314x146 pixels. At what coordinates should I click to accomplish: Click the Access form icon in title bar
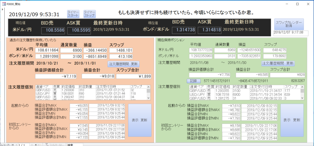click(4, 4)
